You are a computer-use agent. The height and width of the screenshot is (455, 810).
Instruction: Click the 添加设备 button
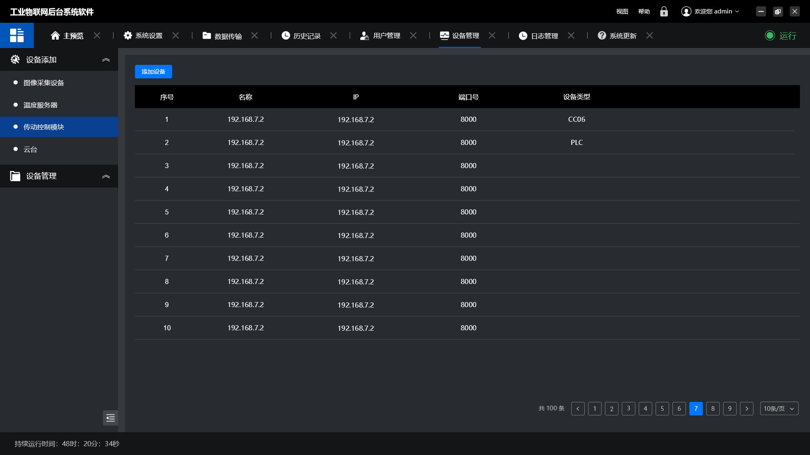coord(154,72)
